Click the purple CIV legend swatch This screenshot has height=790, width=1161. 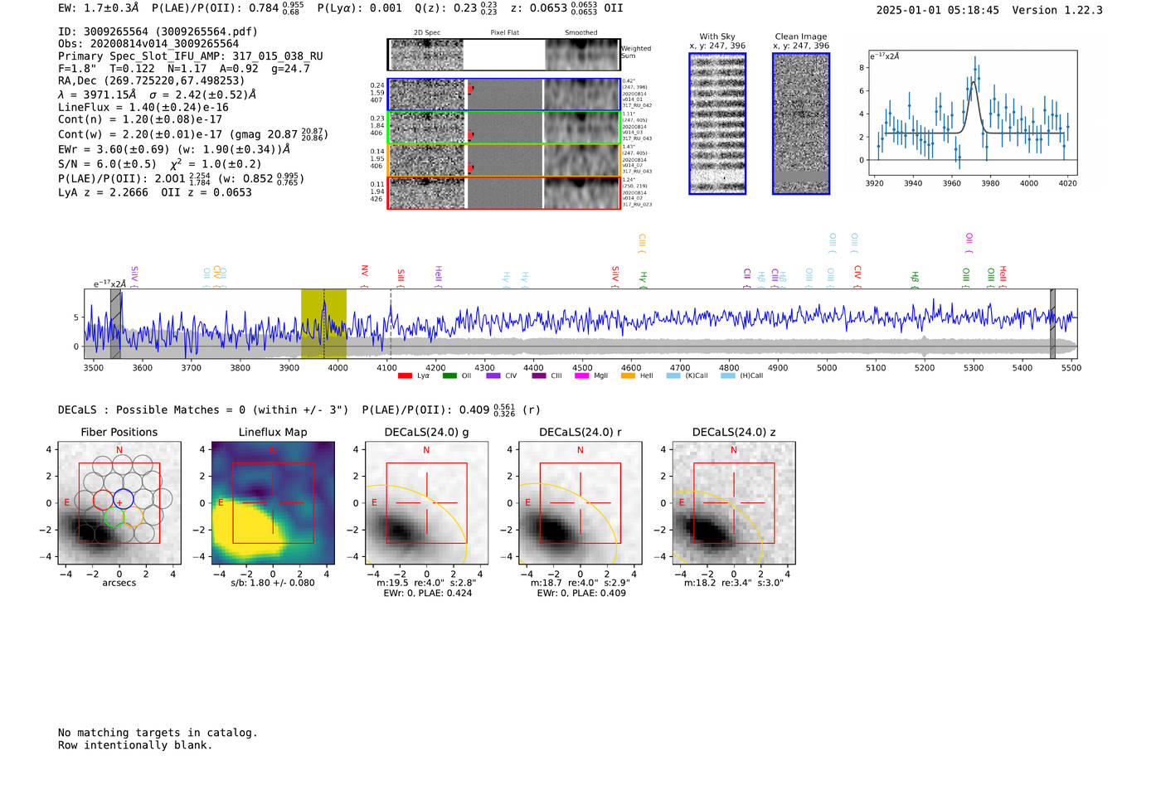493,376
